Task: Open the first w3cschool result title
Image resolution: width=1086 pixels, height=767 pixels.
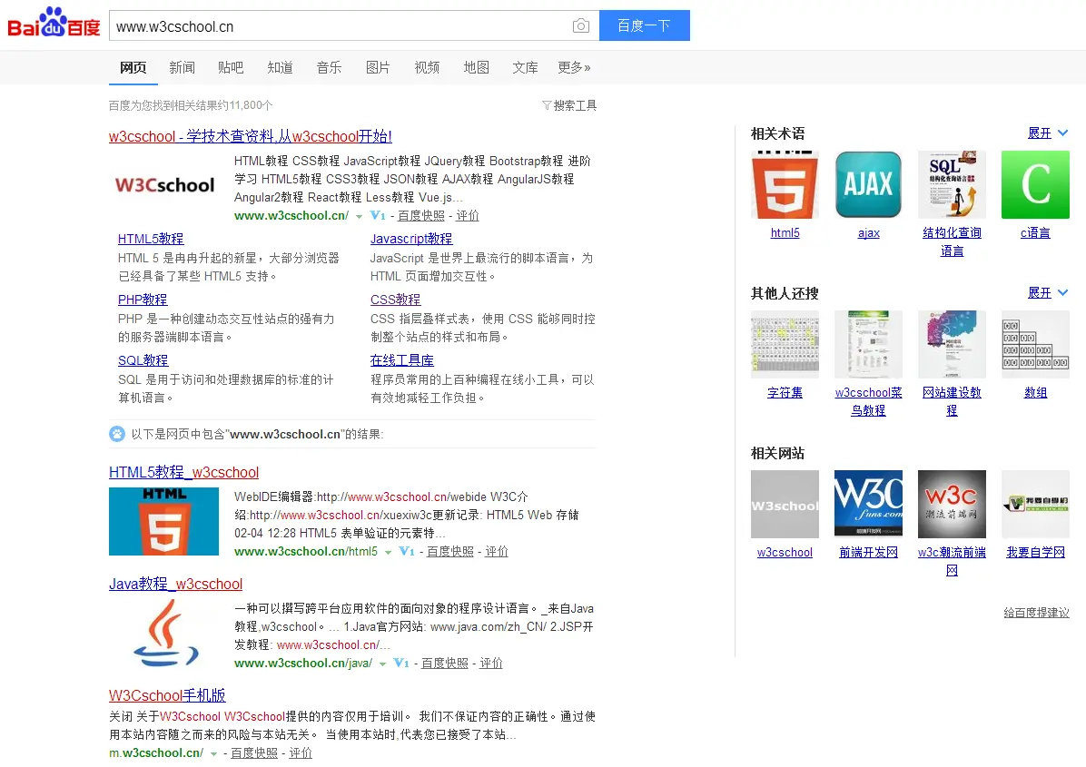Action: coord(250,136)
